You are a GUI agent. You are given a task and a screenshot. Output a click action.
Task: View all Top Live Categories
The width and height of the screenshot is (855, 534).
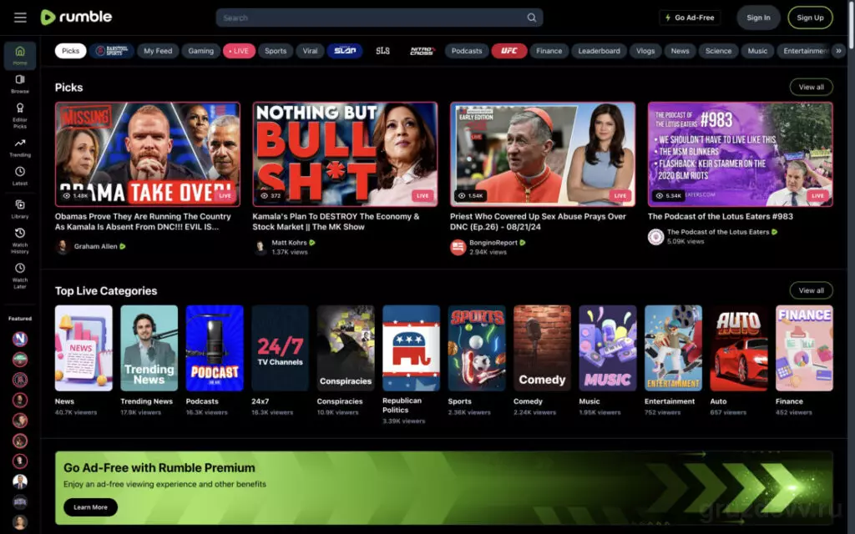(811, 290)
